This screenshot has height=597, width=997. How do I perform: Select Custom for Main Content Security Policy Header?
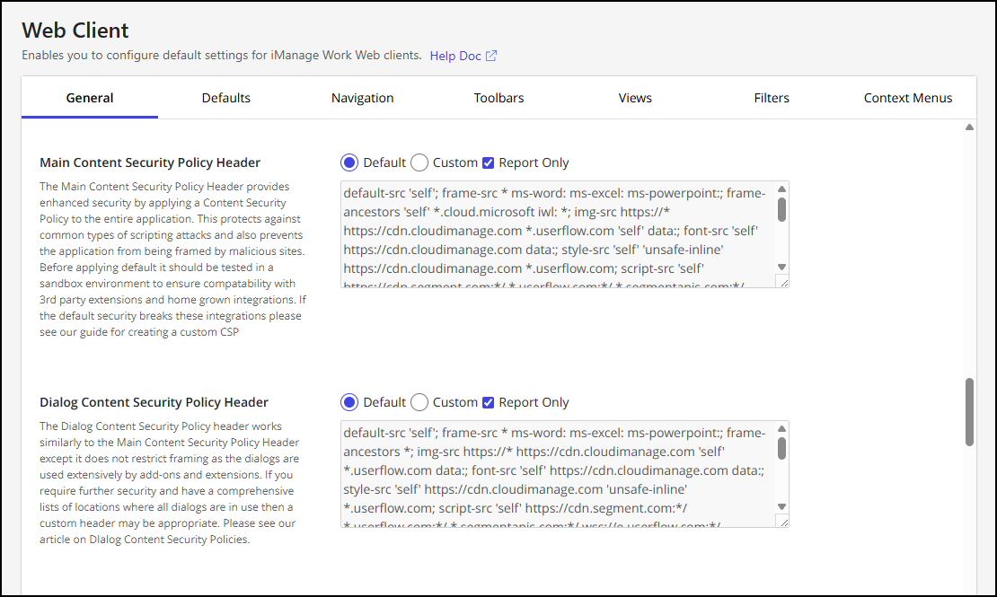(419, 162)
